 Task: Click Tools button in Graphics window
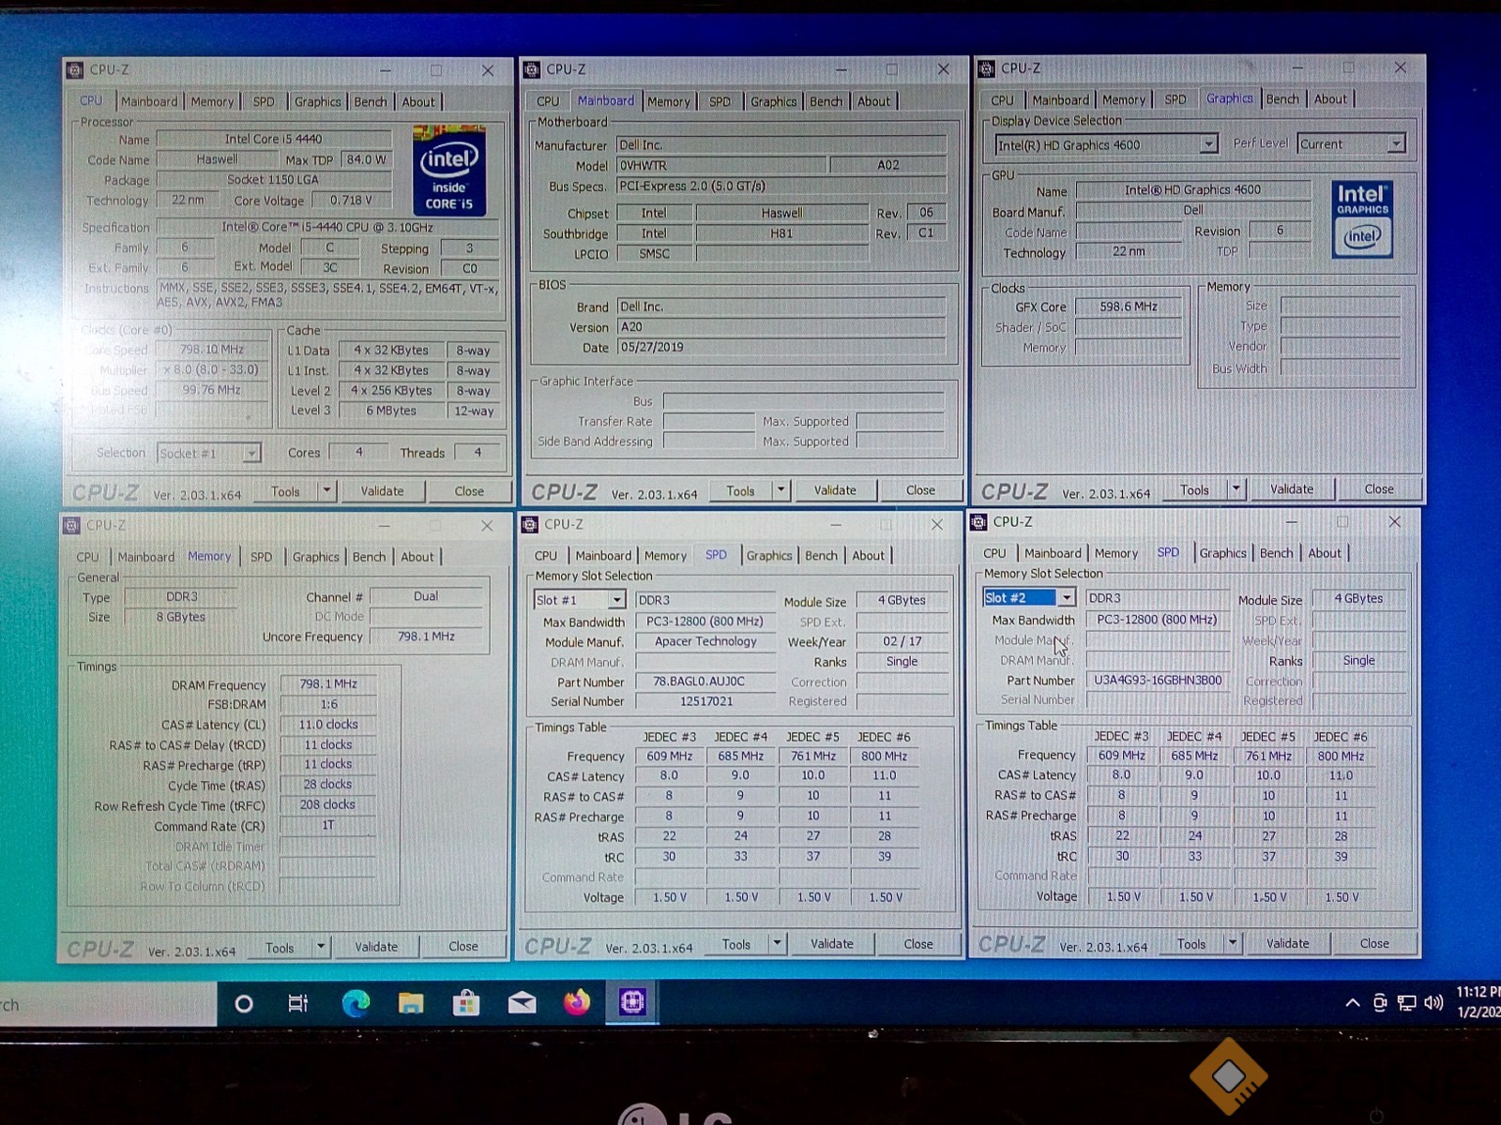(1194, 489)
